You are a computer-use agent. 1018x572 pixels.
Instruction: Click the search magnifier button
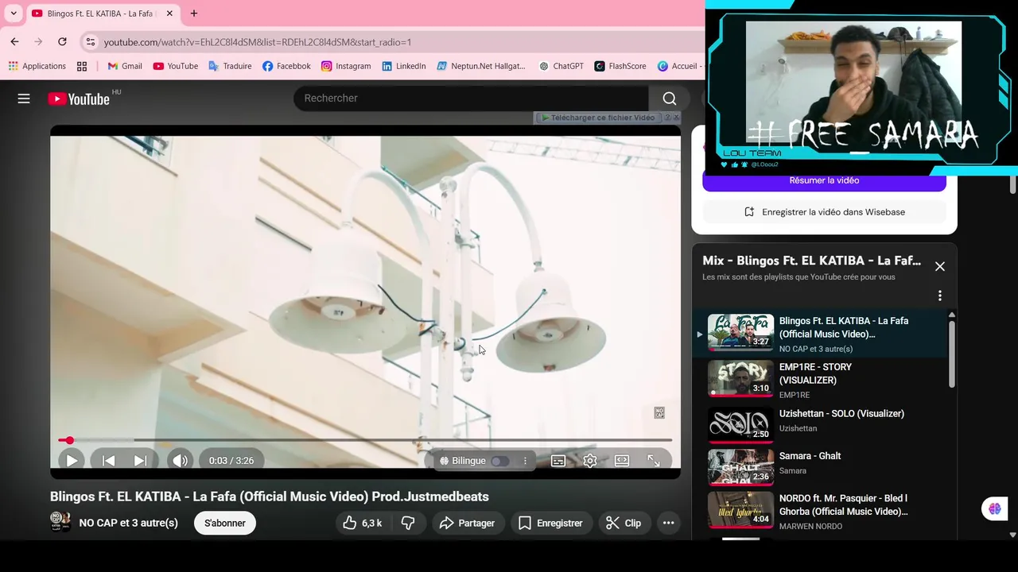pos(670,99)
